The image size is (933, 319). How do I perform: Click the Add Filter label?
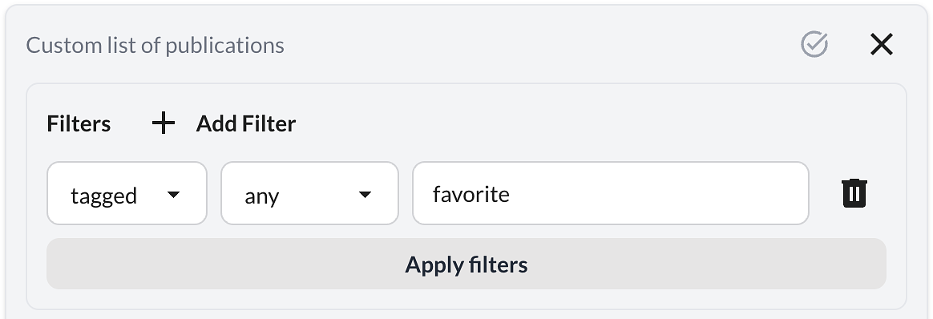pyautogui.click(x=246, y=123)
